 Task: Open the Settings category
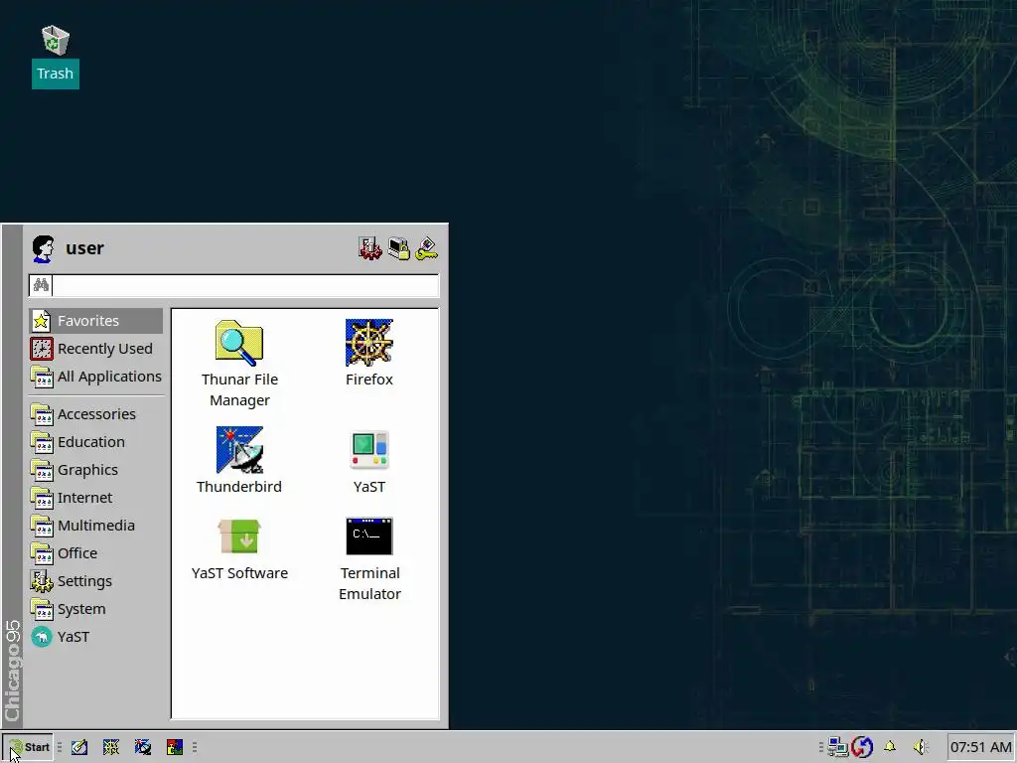coord(95,581)
